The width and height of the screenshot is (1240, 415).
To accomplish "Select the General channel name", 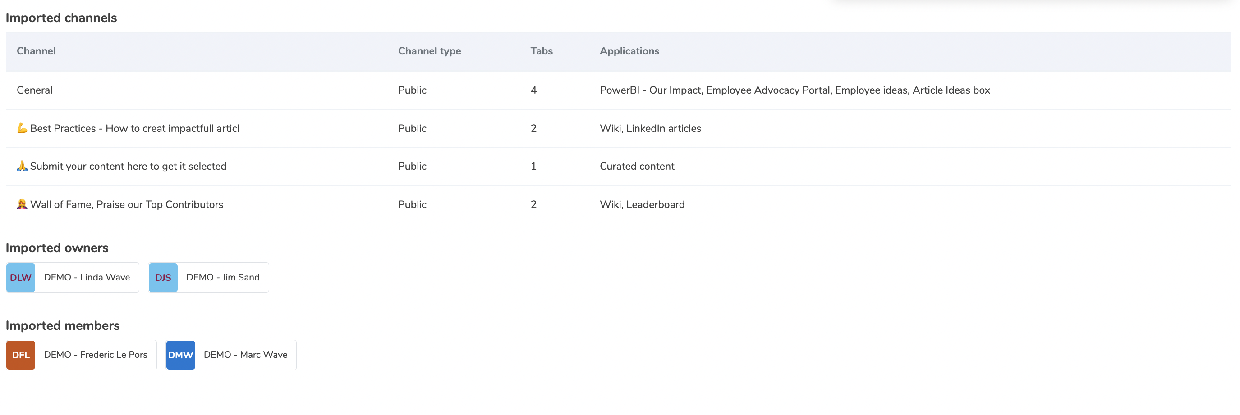I will (35, 90).
